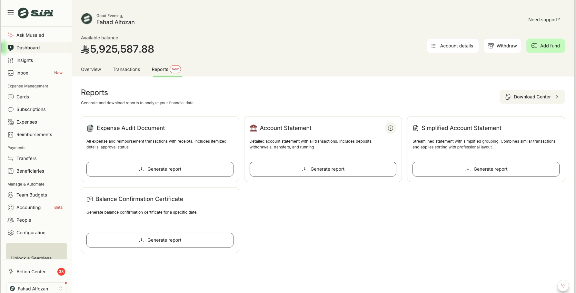Go to Cards in Expense Management
The height and width of the screenshot is (293, 576).
click(23, 97)
